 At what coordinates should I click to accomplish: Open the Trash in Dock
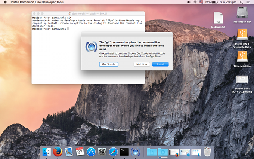click(207, 152)
